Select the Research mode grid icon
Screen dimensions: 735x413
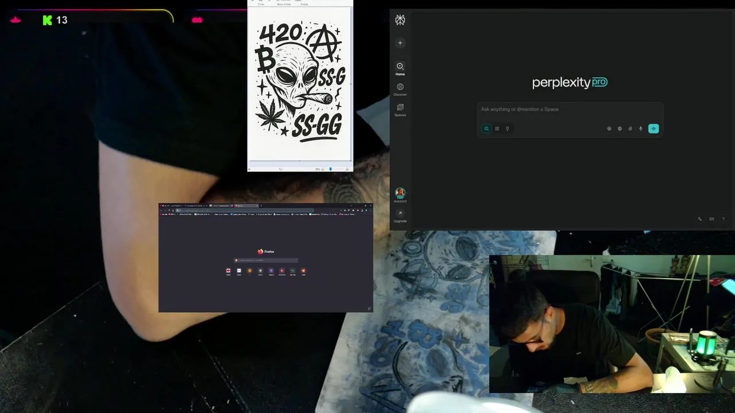[x=497, y=128]
